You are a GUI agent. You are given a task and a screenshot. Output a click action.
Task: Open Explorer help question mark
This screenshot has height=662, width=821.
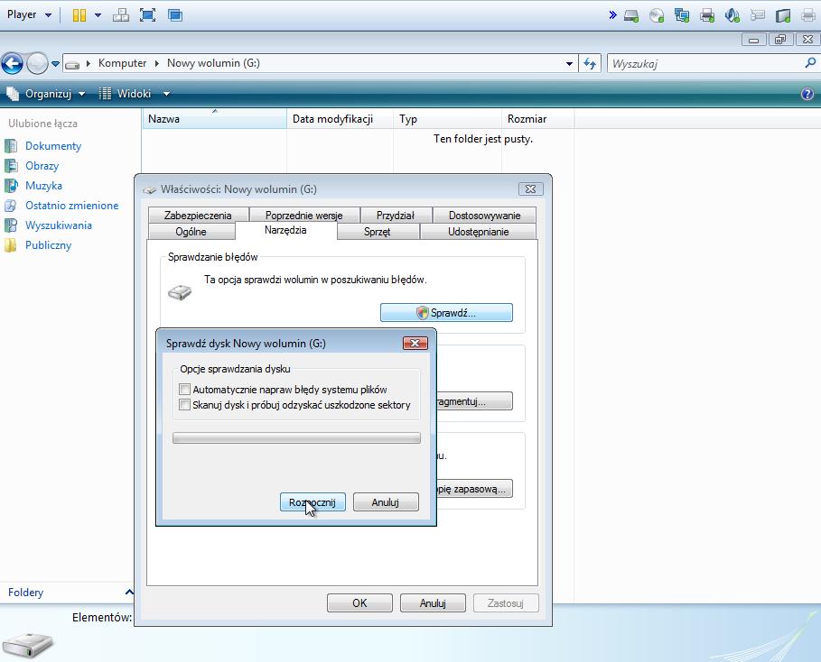(807, 94)
